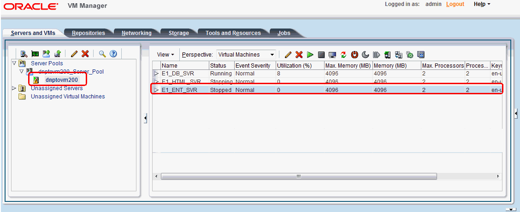Viewport: 520px width, 212px height.
Task: Collapse the Server Pools tree node
Action: tap(14, 63)
